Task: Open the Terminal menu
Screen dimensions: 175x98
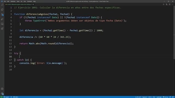Action: 30,1
